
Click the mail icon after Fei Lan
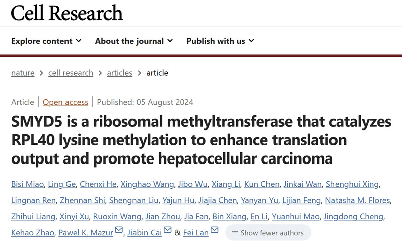(x=214, y=230)
